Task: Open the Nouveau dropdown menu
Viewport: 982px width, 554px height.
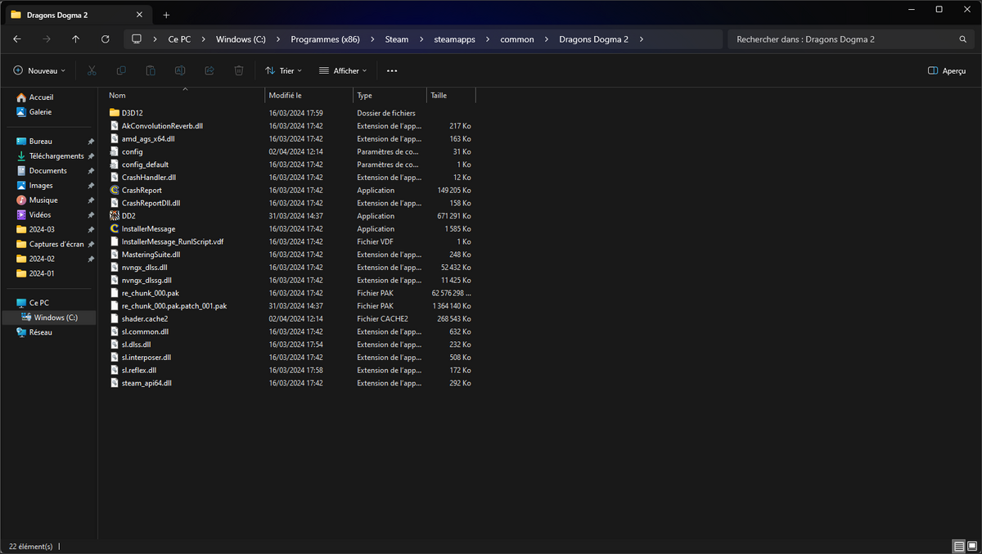Action: (39, 71)
